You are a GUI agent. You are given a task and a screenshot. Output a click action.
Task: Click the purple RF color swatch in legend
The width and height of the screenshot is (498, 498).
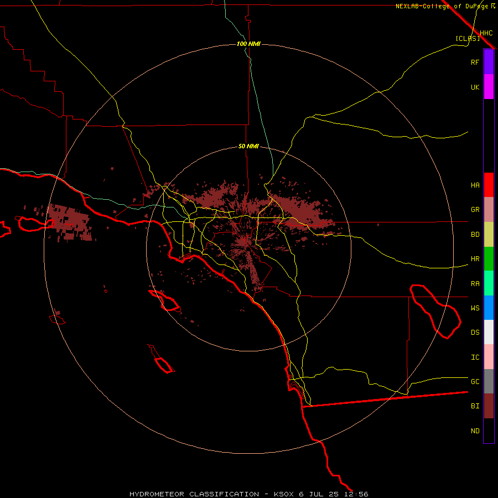(x=489, y=62)
